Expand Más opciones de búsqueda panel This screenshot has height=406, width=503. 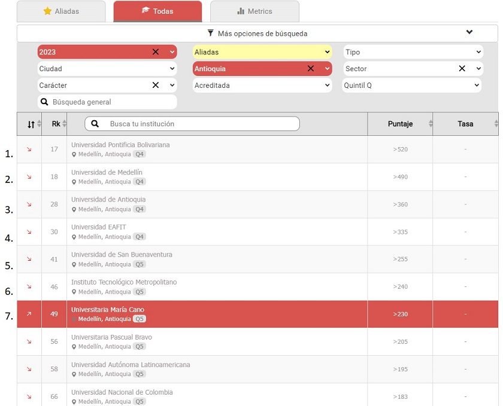(x=257, y=33)
